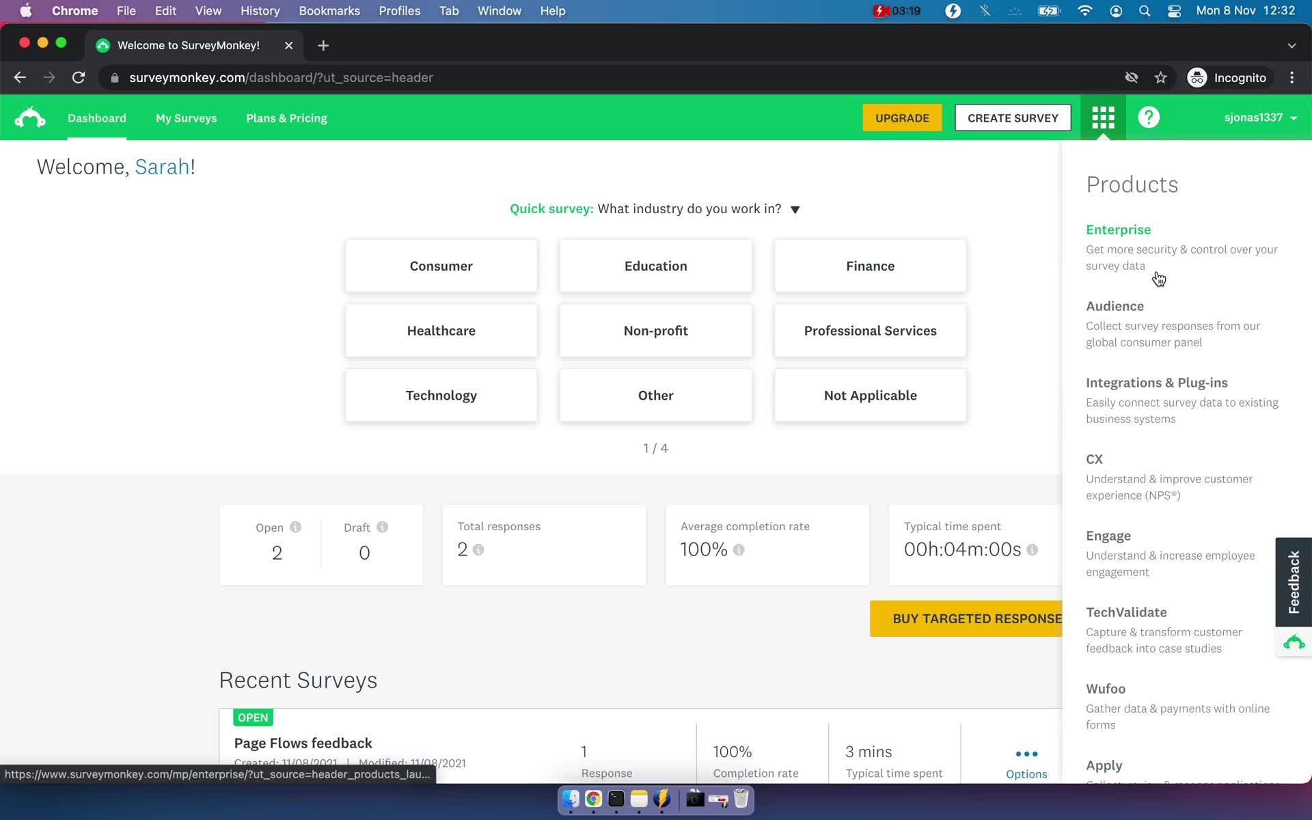Open Page Flows feedback survey title
Screen dimensions: 1312x820
coord(303,743)
